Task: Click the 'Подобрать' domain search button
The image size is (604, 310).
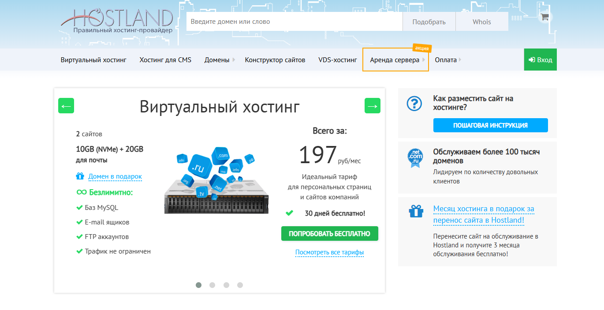Action: point(429,22)
